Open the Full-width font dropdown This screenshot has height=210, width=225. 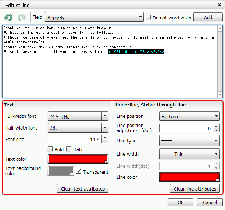(x=78, y=116)
